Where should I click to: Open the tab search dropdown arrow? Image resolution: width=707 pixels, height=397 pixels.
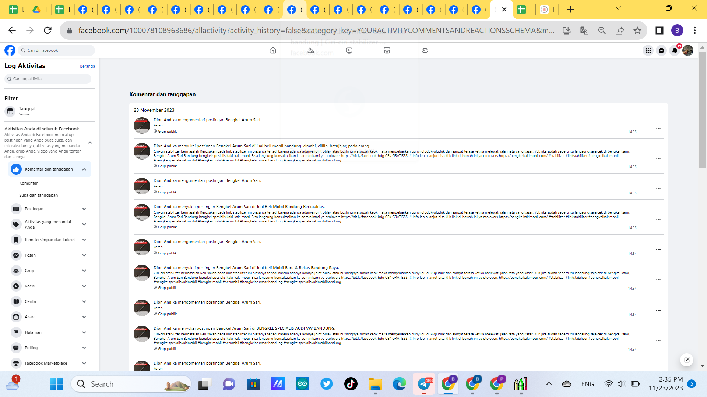618,8
